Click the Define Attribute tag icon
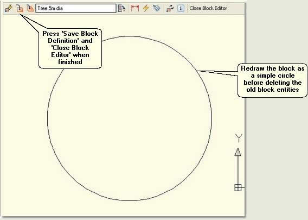 (x=157, y=8)
